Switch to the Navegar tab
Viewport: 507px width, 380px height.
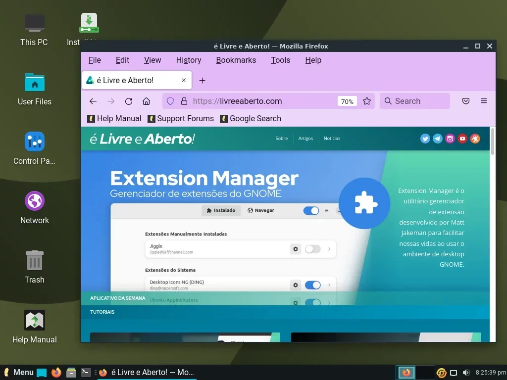coord(260,210)
